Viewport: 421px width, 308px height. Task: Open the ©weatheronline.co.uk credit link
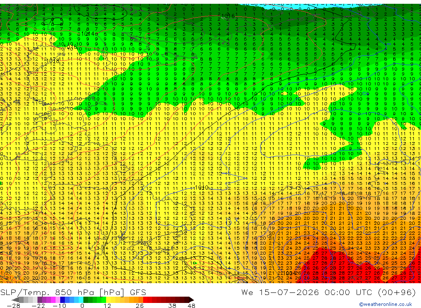click(x=386, y=304)
